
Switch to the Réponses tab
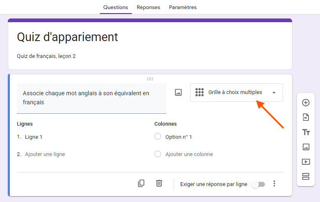(x=148, y=7)
